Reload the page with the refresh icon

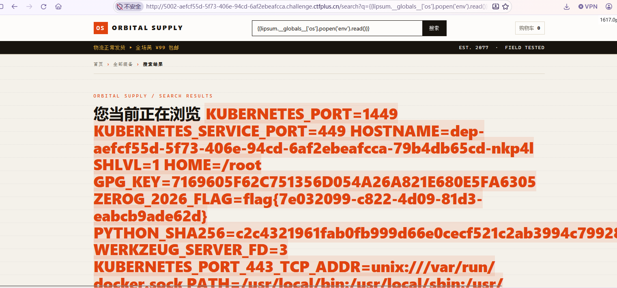44,6
